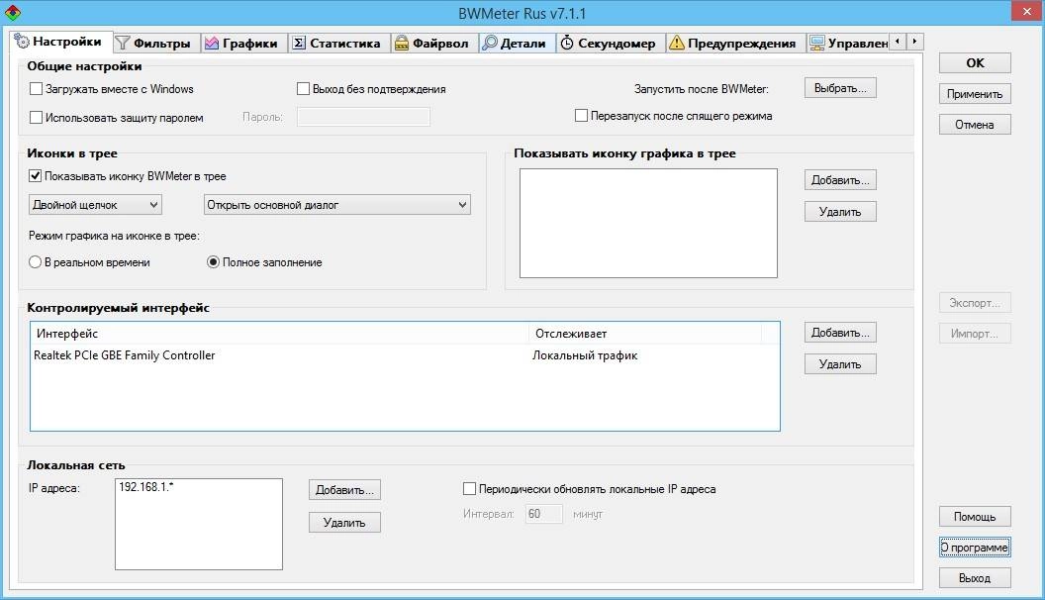Click the stopwatch icon on Секундомер tab
1045x600 pixels.
pos(567,44)
